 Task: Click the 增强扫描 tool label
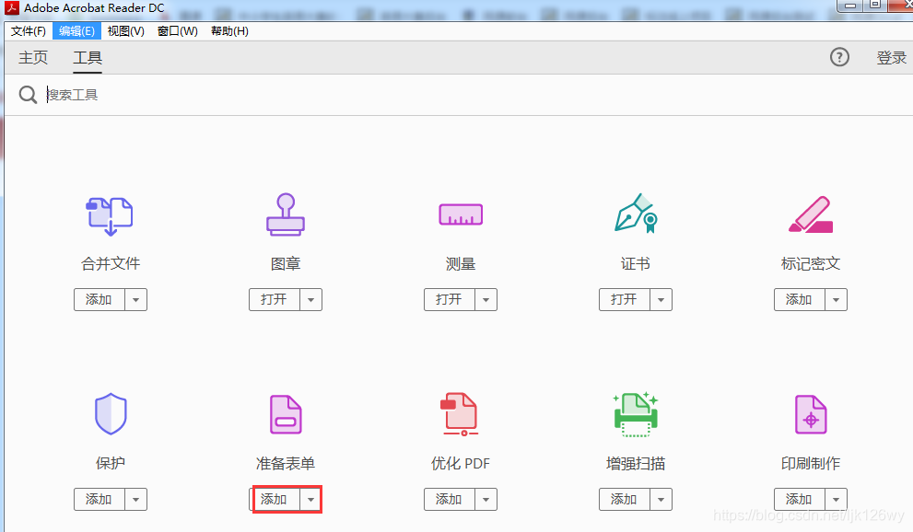[636, 463]
